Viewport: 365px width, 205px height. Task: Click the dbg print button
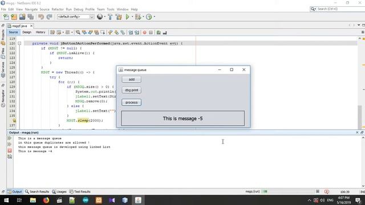(x=132, y=90)
